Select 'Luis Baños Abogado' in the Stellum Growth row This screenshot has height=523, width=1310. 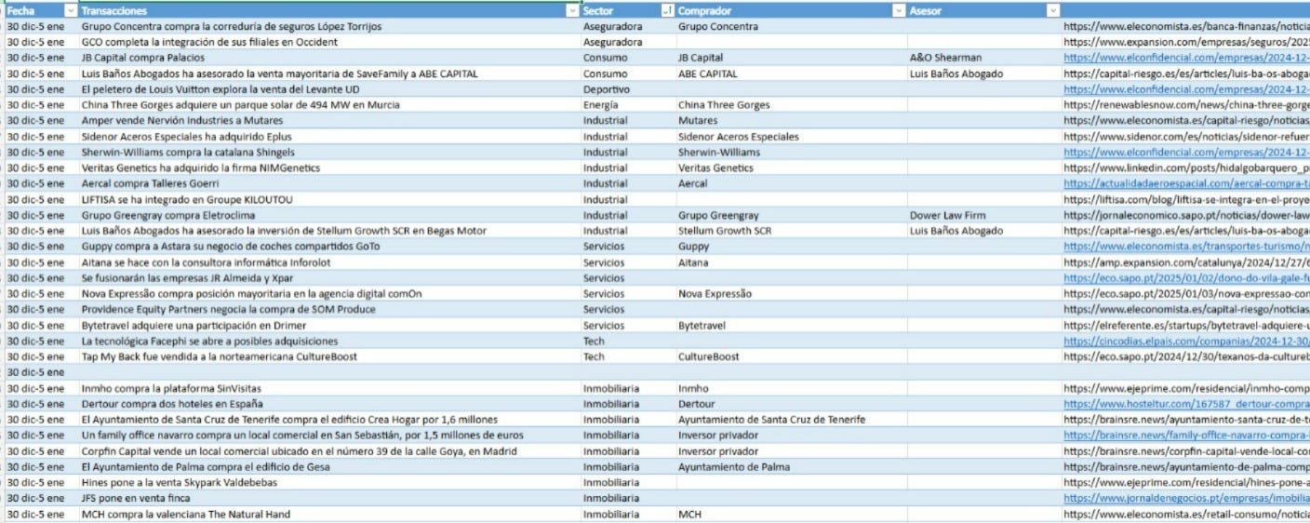click(984, 231)
